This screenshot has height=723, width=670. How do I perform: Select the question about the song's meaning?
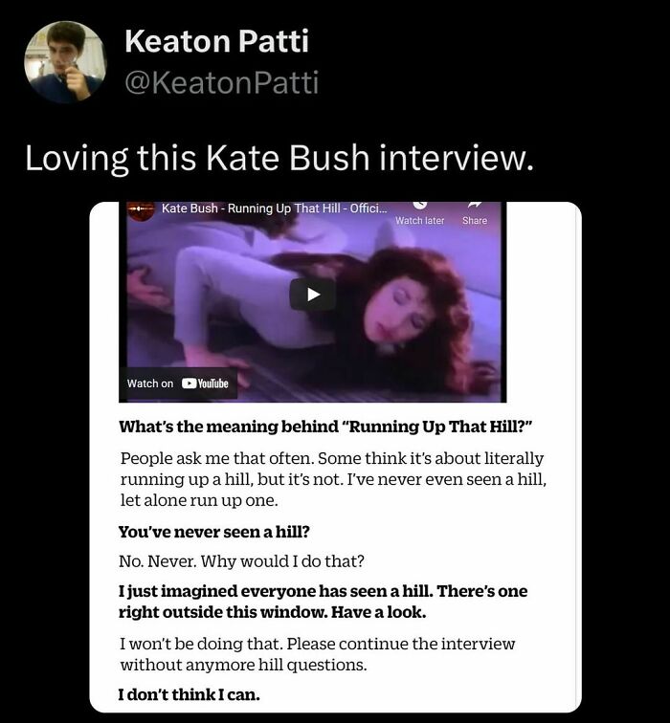[x=325, y=427]
